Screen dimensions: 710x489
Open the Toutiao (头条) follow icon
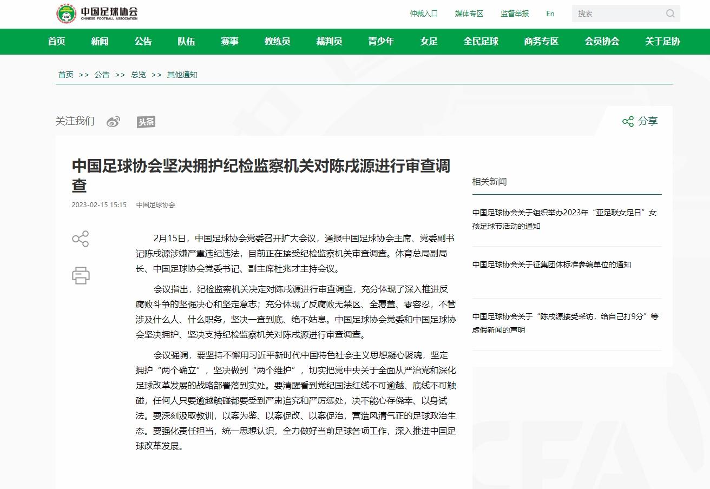(146, 122)
